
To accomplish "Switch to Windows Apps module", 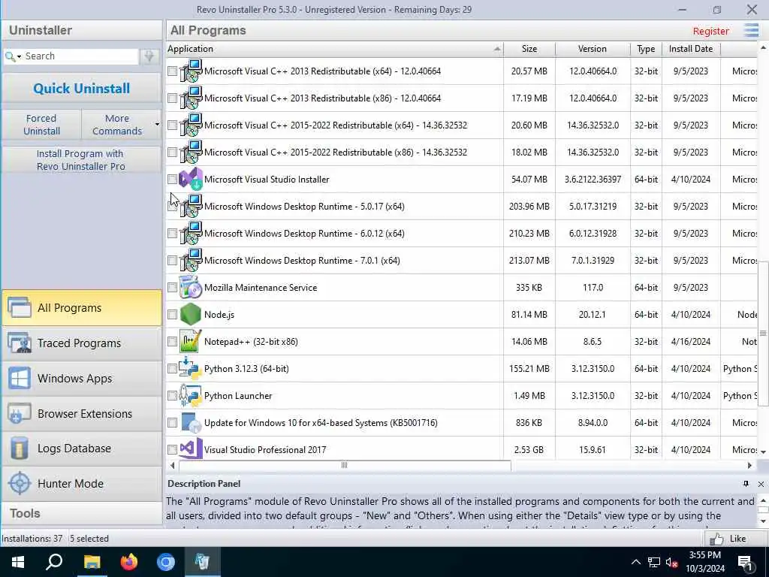I will [82, 379].
